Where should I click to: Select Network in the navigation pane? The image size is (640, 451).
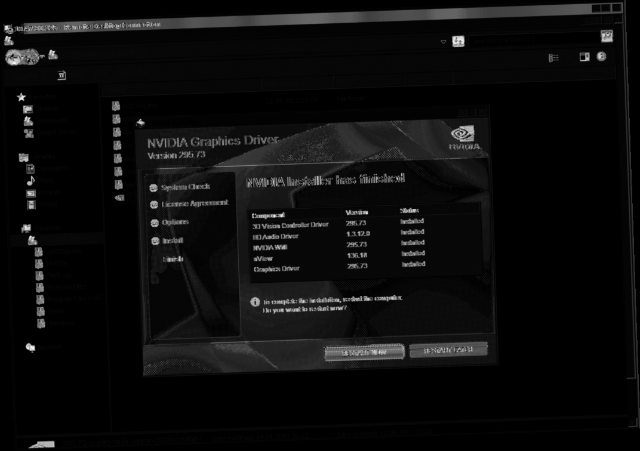pos(44,347)
